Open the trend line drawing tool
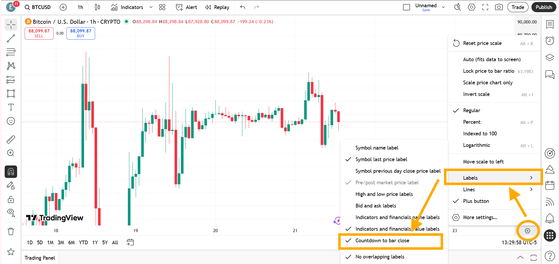The image size is (559, 264). click(x=11, y=38)
